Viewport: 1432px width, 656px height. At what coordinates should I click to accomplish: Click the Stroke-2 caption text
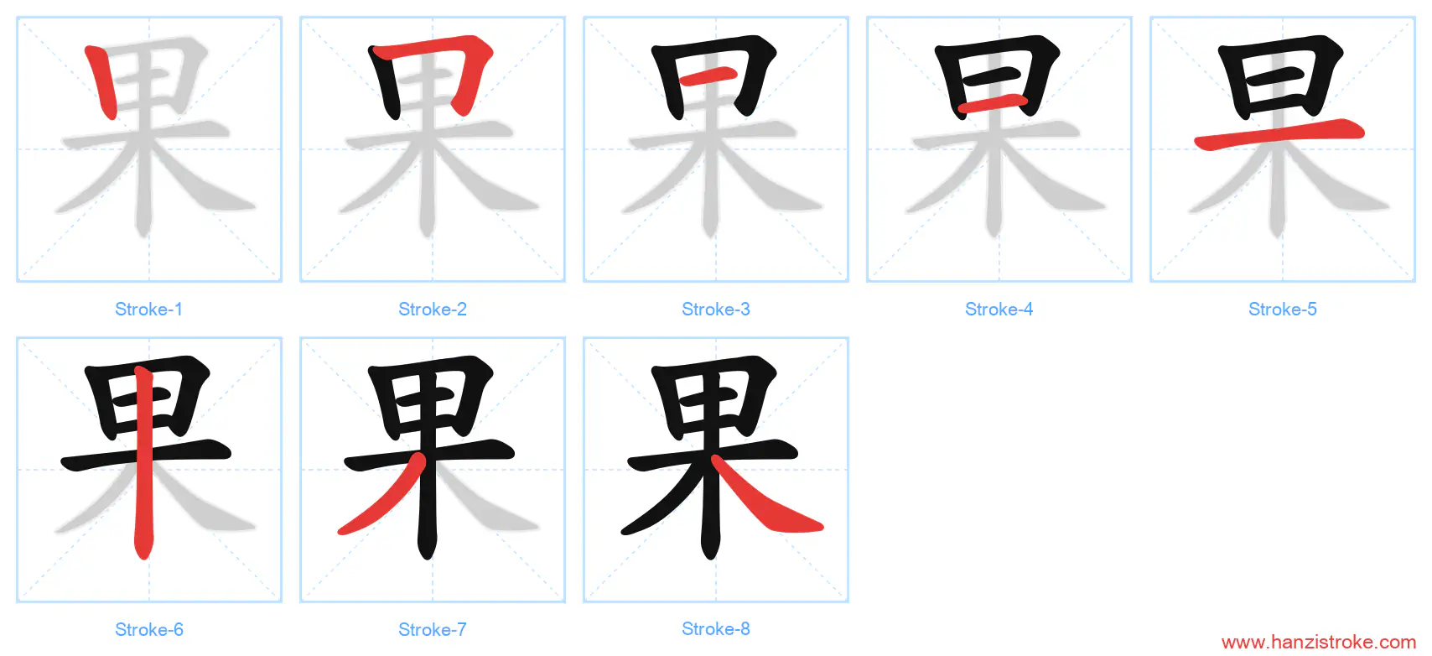click(x=433, y=310)
